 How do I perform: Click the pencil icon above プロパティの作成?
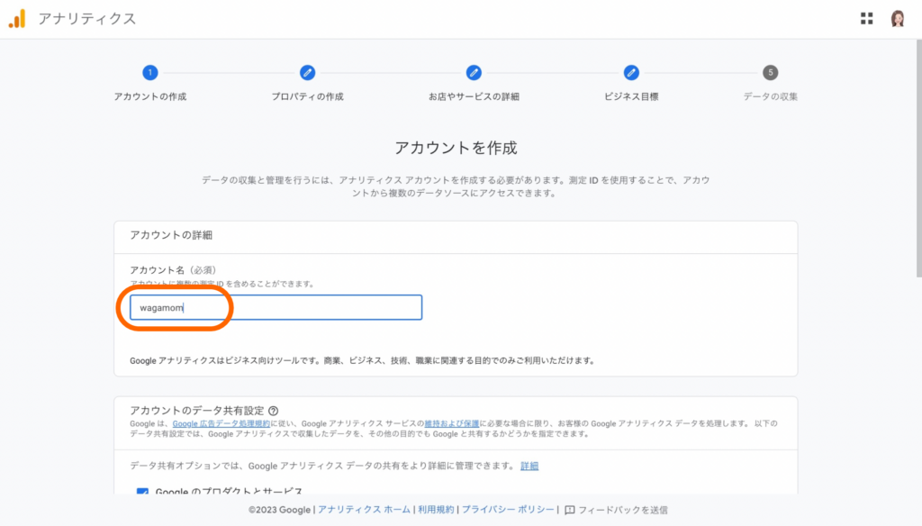pyautogui.click(x=307, y=73)
